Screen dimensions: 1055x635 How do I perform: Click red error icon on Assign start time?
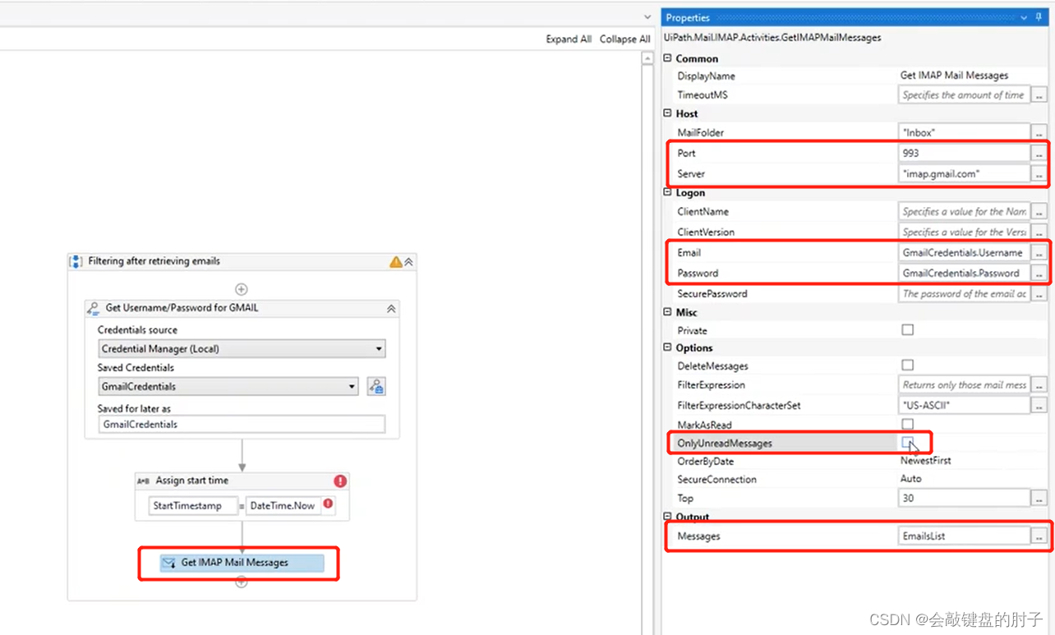[x=340, y=481]
